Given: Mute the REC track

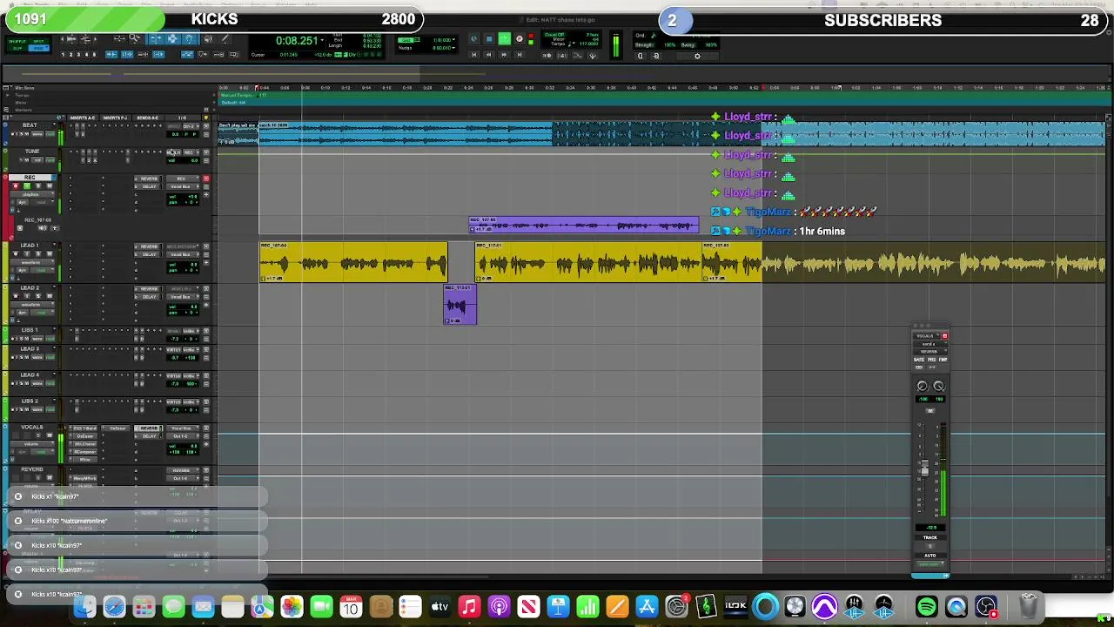Looking at the screenshot, I should tap(50, 185).
